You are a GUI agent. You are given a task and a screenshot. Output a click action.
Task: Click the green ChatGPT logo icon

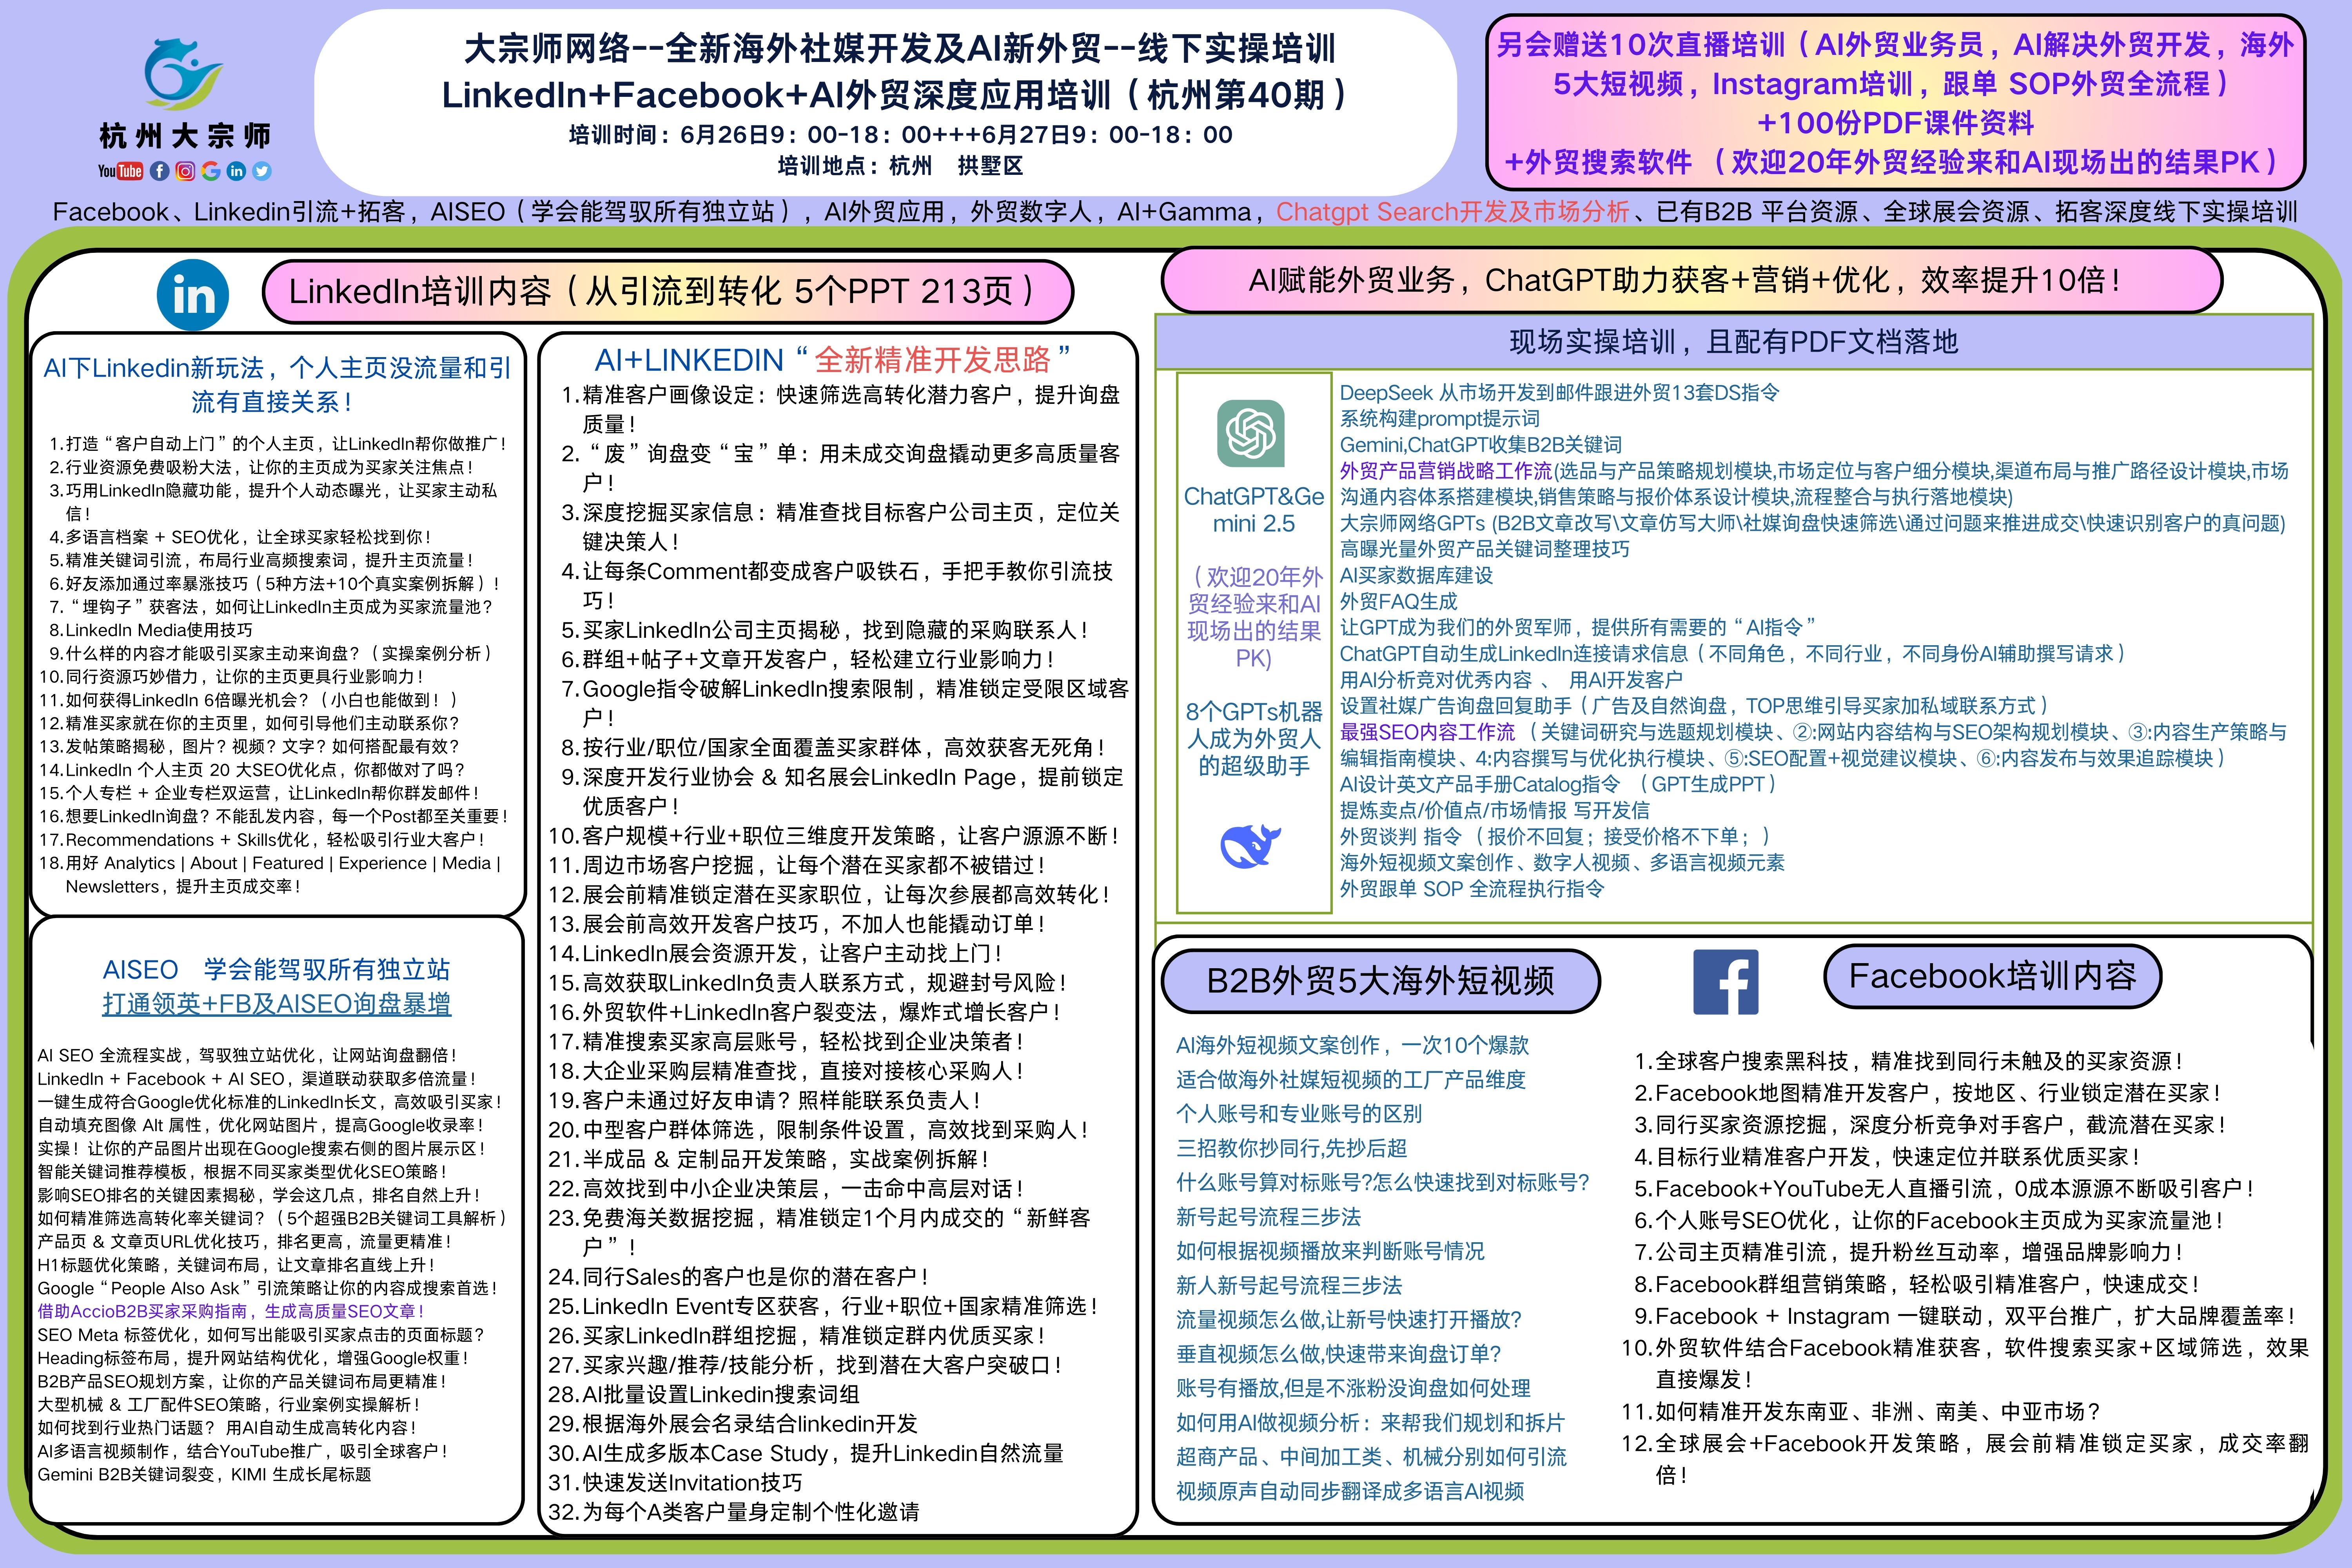tap(1250, 433)
